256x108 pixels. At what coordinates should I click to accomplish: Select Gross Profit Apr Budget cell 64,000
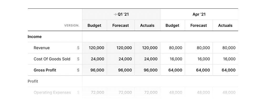click(173, 70)
